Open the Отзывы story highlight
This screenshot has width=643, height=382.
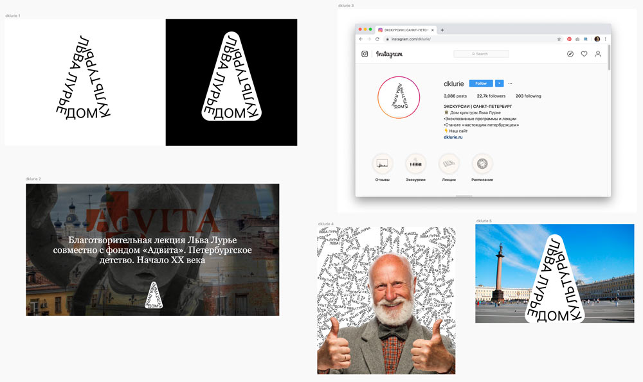382,164
